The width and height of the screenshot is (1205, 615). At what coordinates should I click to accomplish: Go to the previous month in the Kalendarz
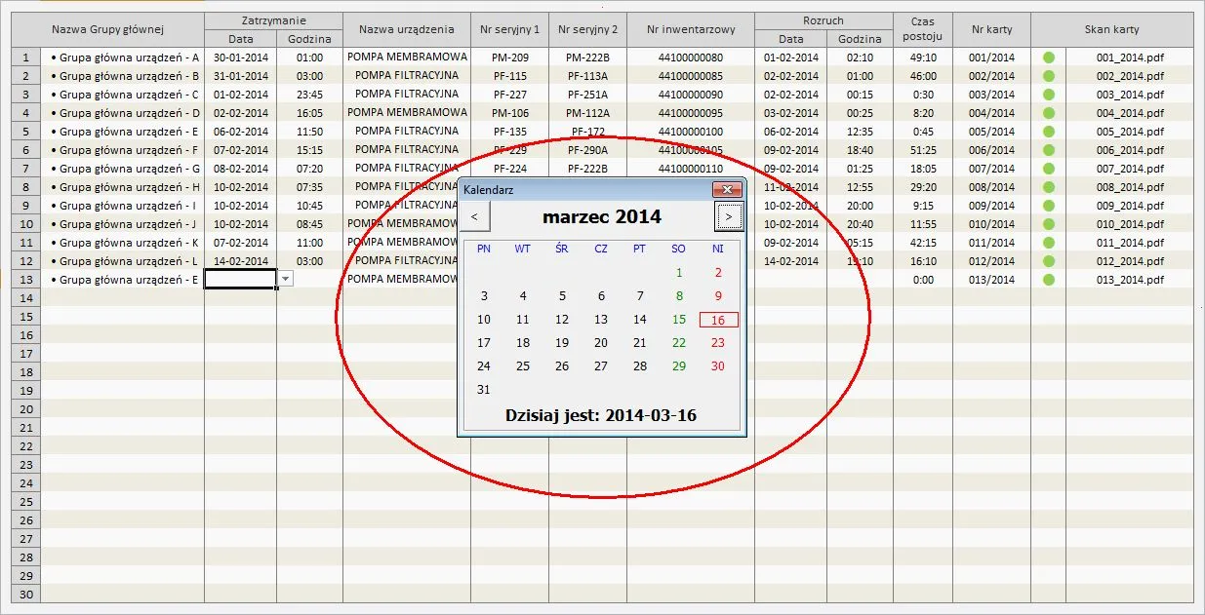[x=474, y=216]
